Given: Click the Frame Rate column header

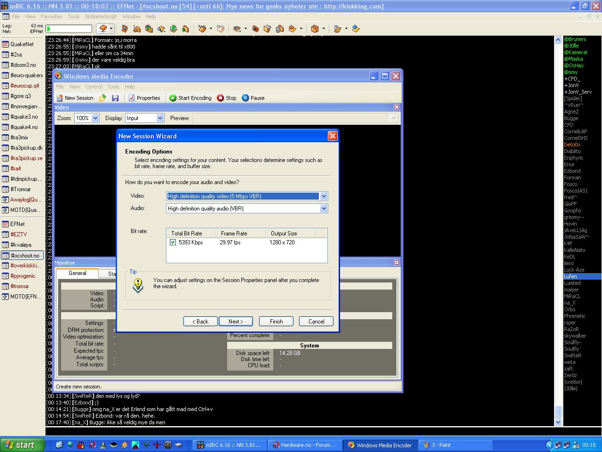Looking at the screenshot, I should click(x=241, y=234).
